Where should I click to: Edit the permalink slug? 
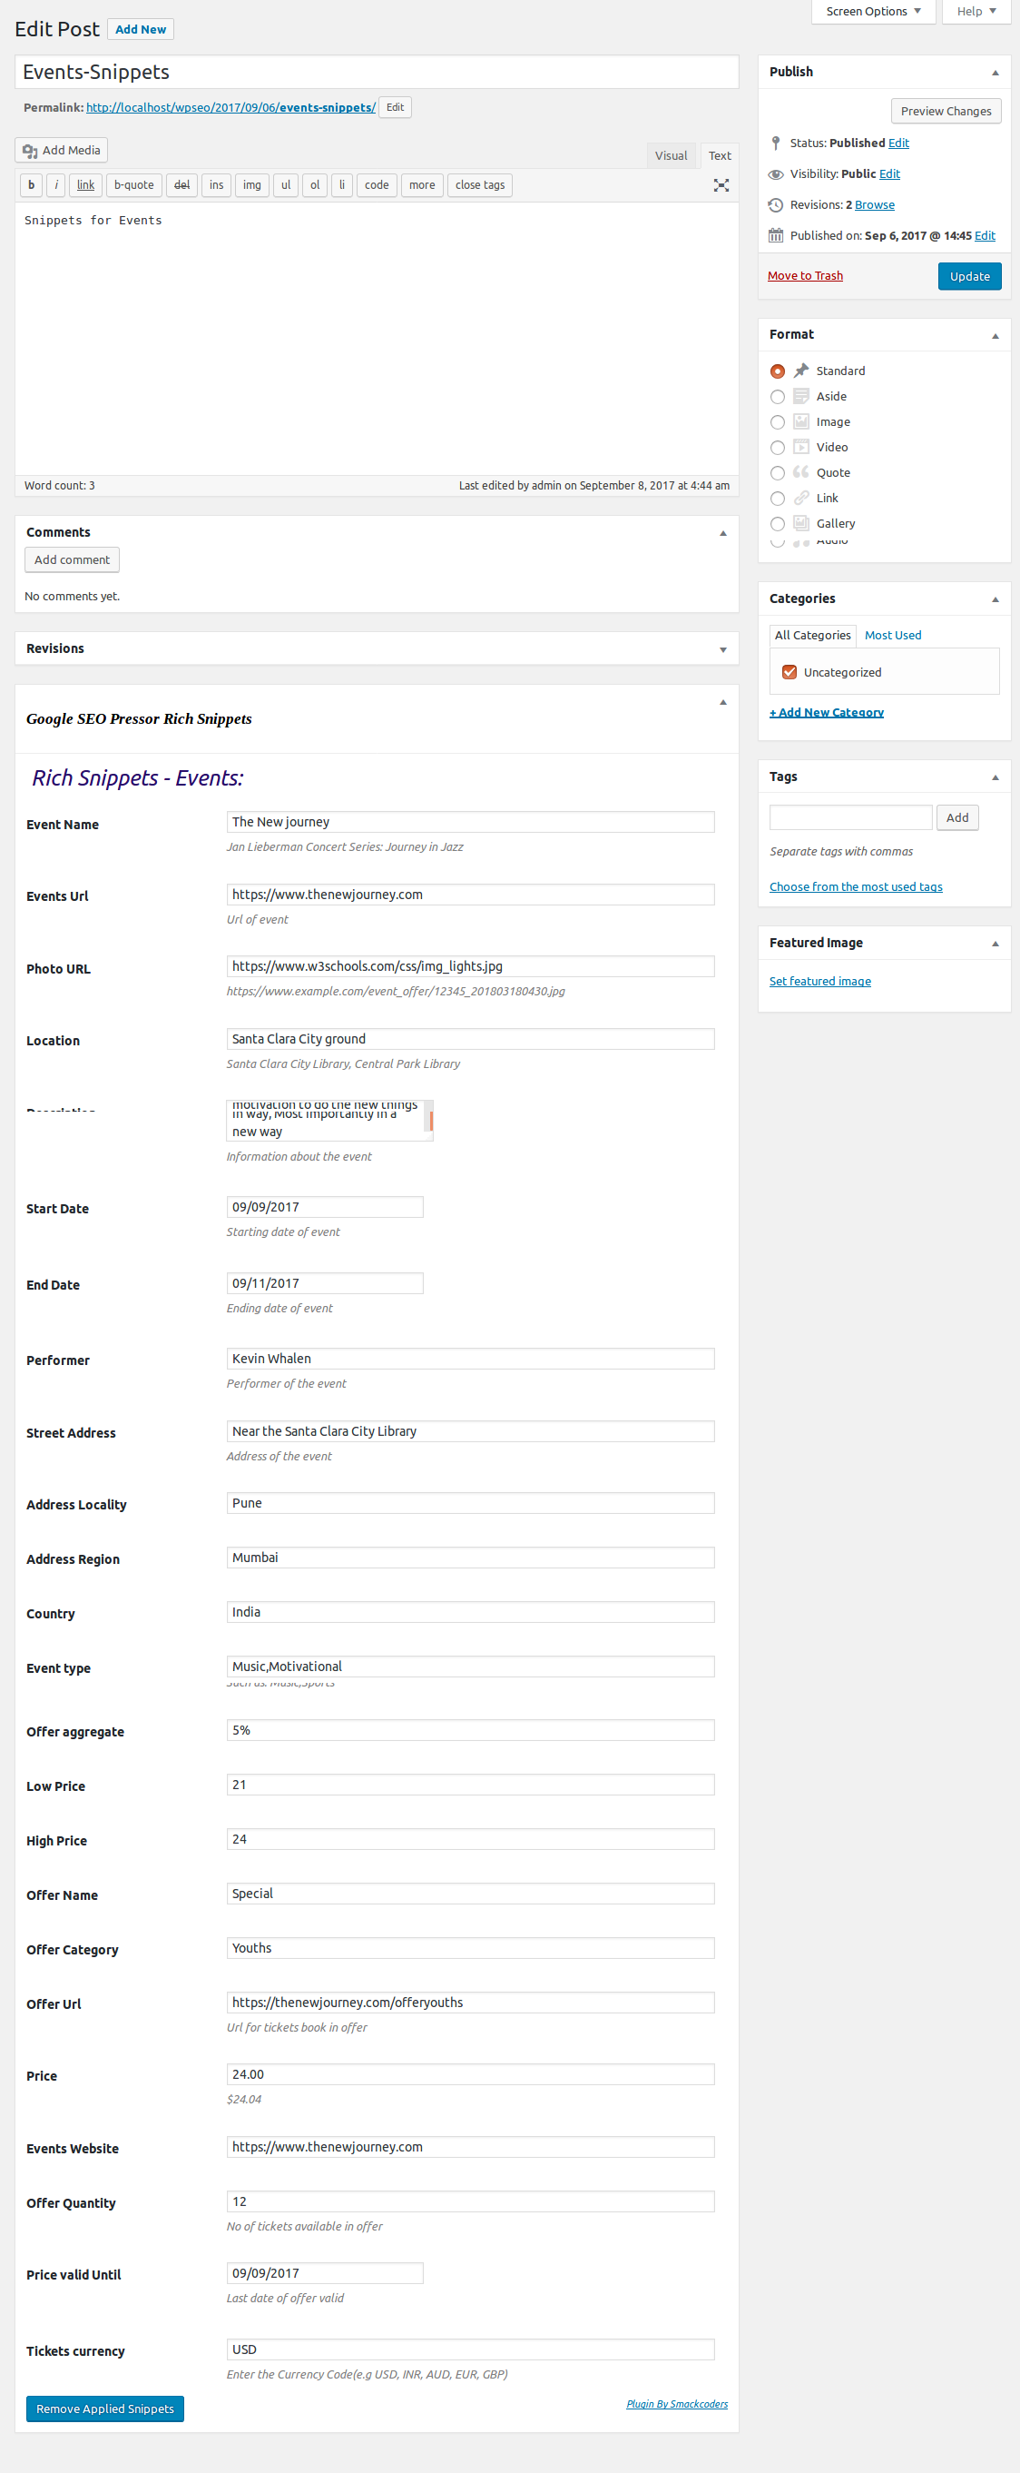click(x=395, y=107)
